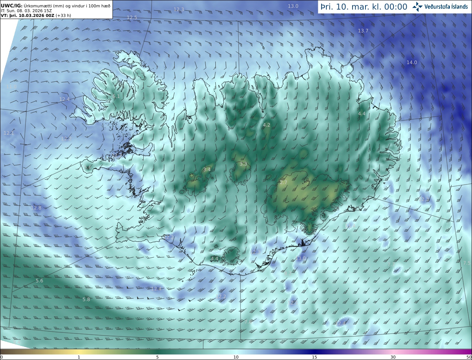
Task: Click the 12.5 value label on the map
Action: (132, 18)
